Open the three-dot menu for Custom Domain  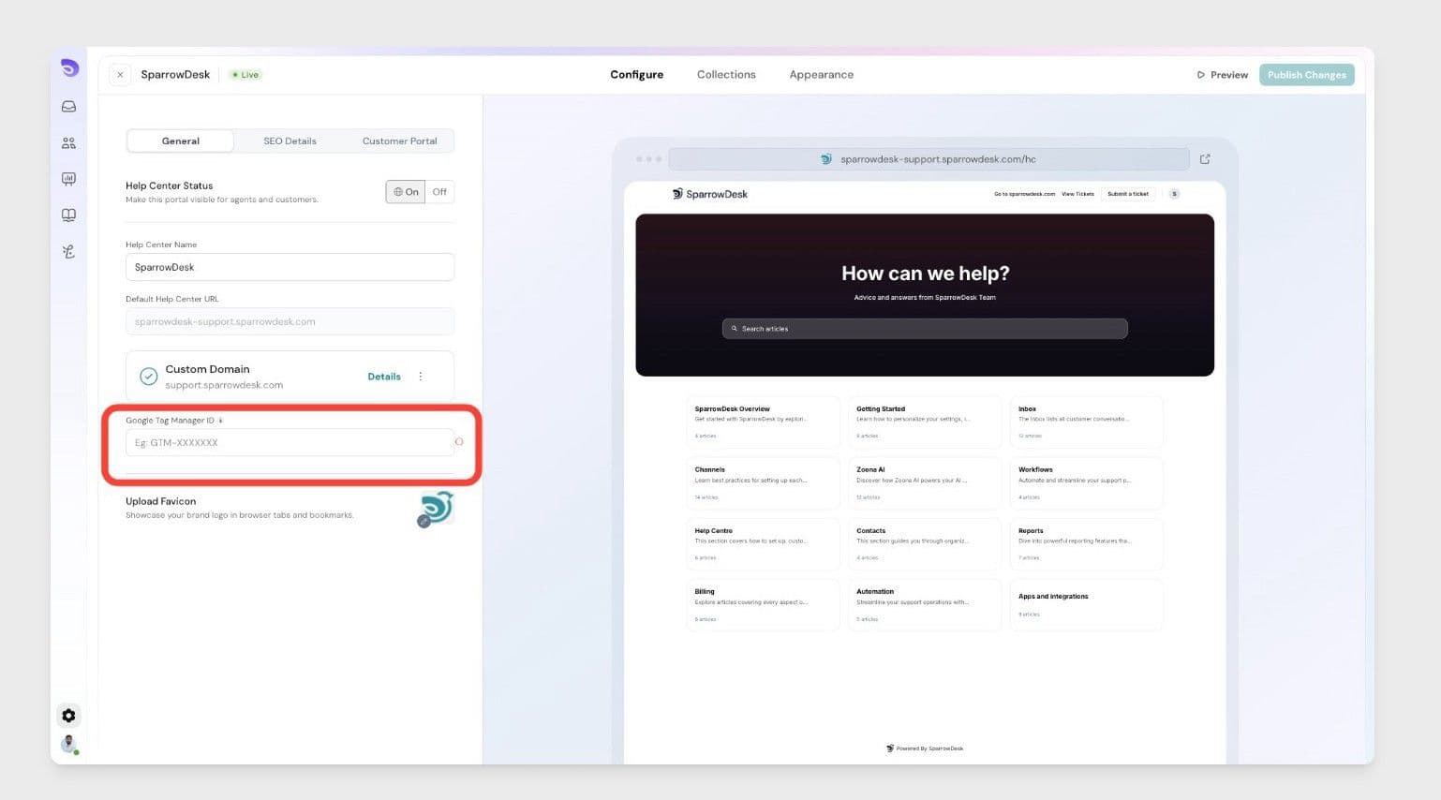click(420, 377)
